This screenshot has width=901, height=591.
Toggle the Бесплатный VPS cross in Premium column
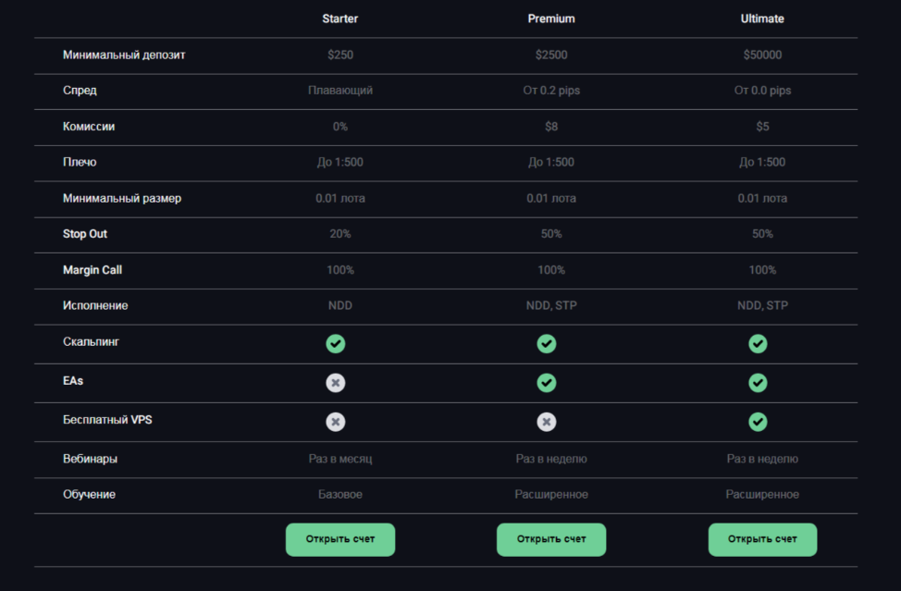547,421
